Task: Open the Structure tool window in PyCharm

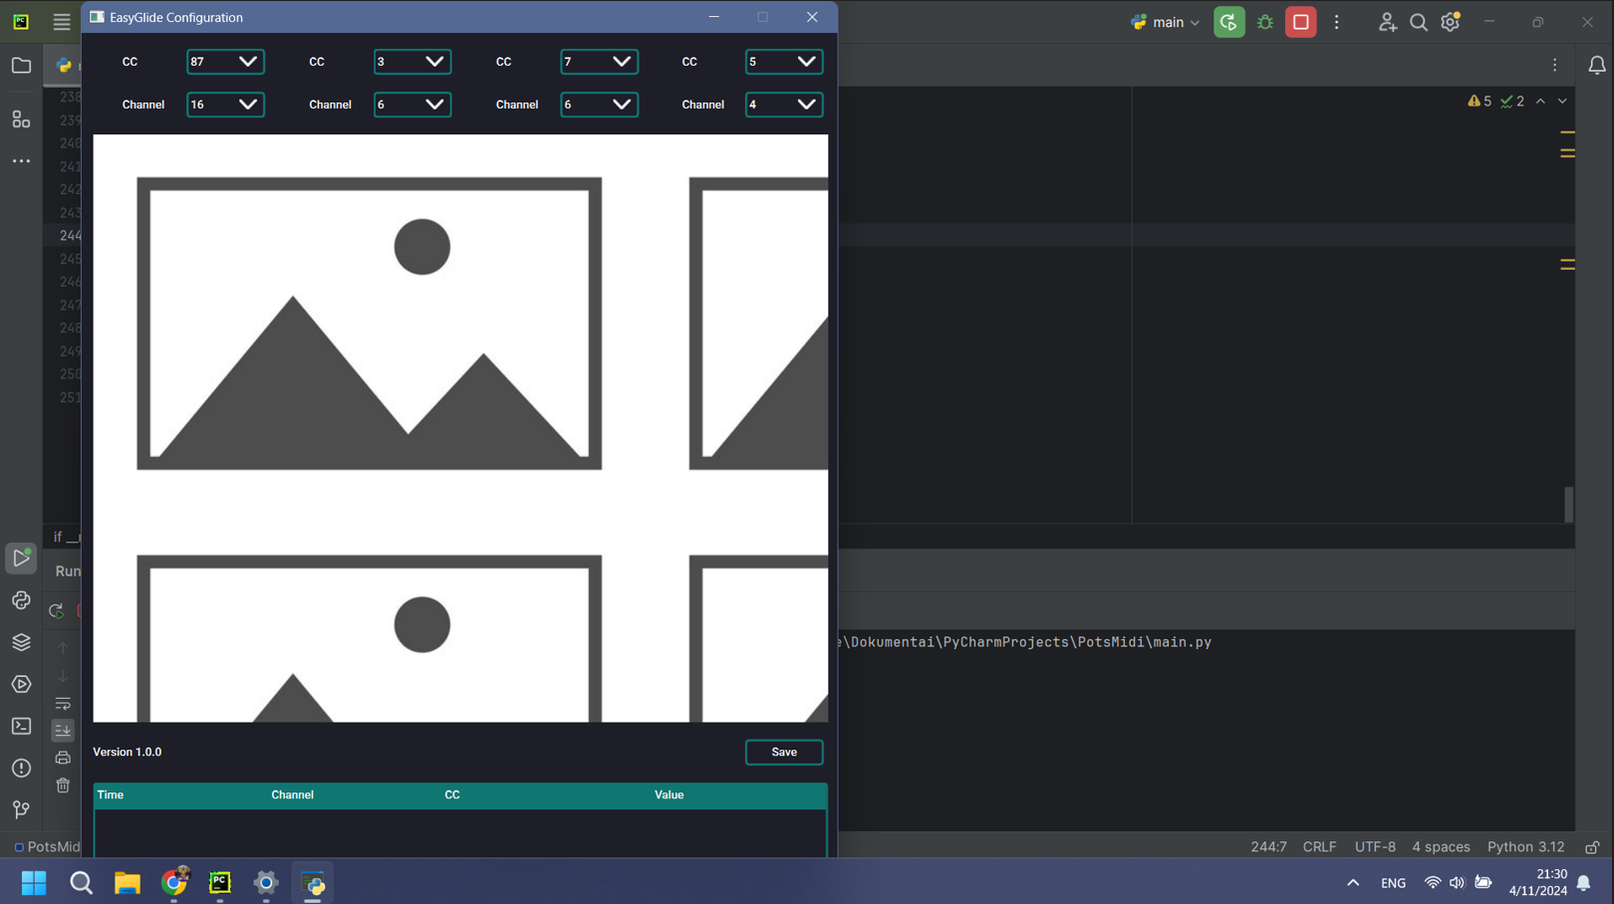Action: [x=21, y=119]
